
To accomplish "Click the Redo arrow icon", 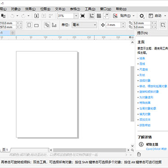I will tap(23, 16).
